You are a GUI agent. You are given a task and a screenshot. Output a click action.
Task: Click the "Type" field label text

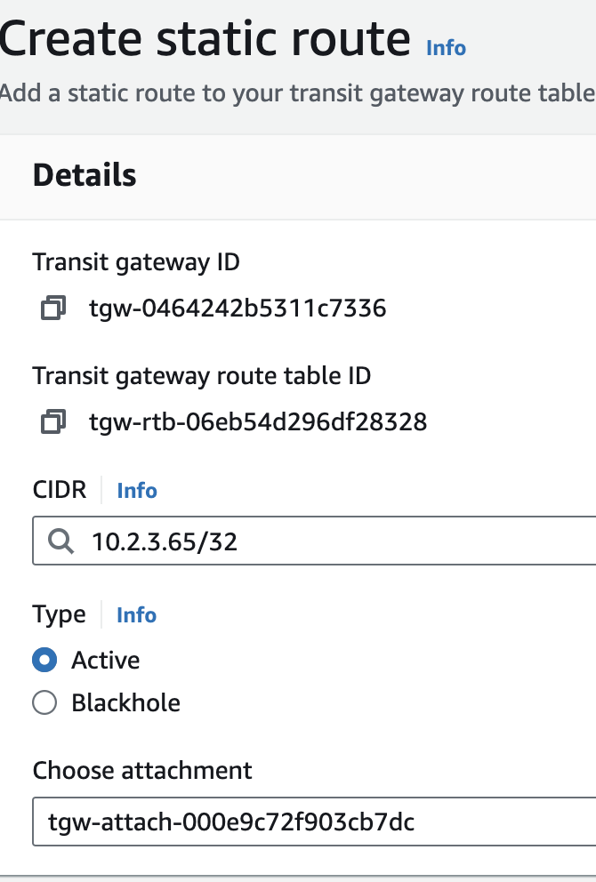[x=60, y=614]
